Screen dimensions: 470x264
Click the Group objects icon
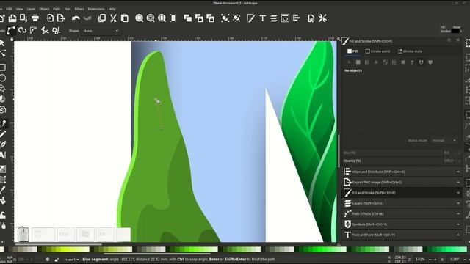point(225,18)
